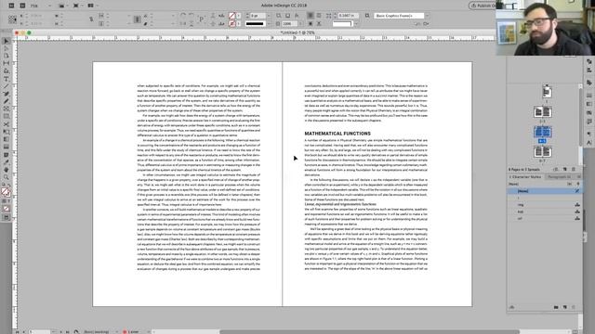This screenshot has height=334, width=595.
Task: Select the Hand tool
Action: [7, 170]
